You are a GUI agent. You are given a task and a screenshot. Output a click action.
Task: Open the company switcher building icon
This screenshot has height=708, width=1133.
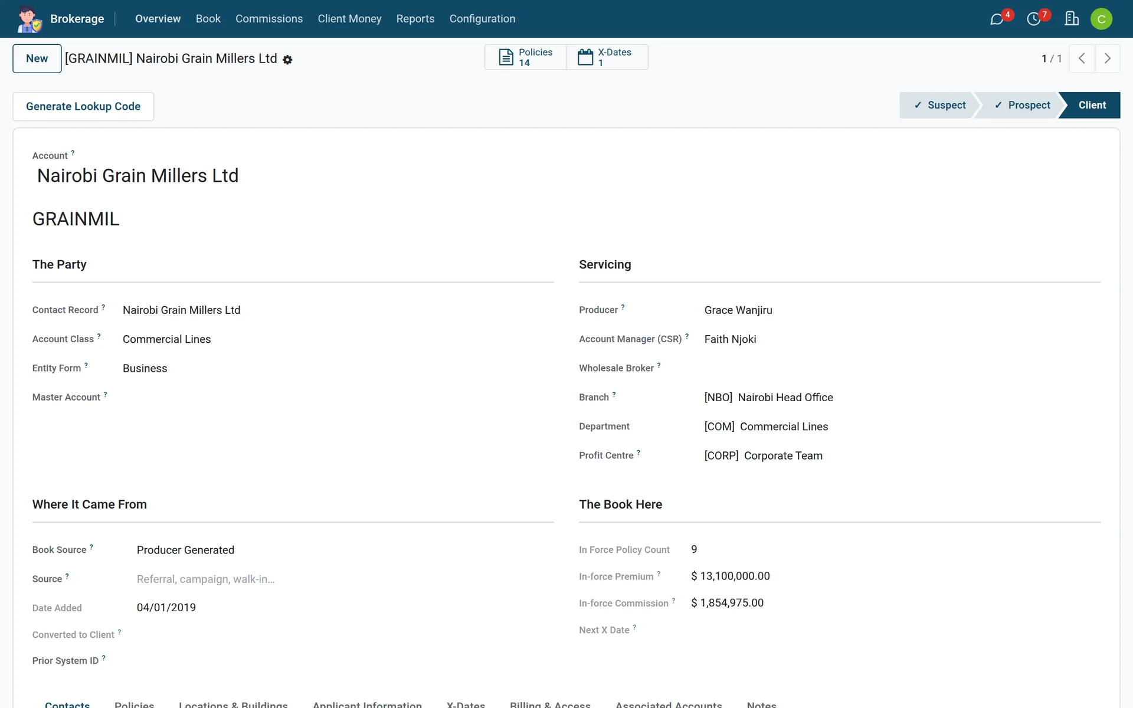pos(1072,19)
